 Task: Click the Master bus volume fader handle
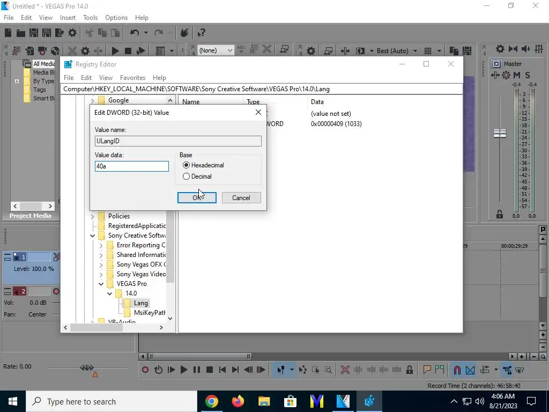pos(500,133)
